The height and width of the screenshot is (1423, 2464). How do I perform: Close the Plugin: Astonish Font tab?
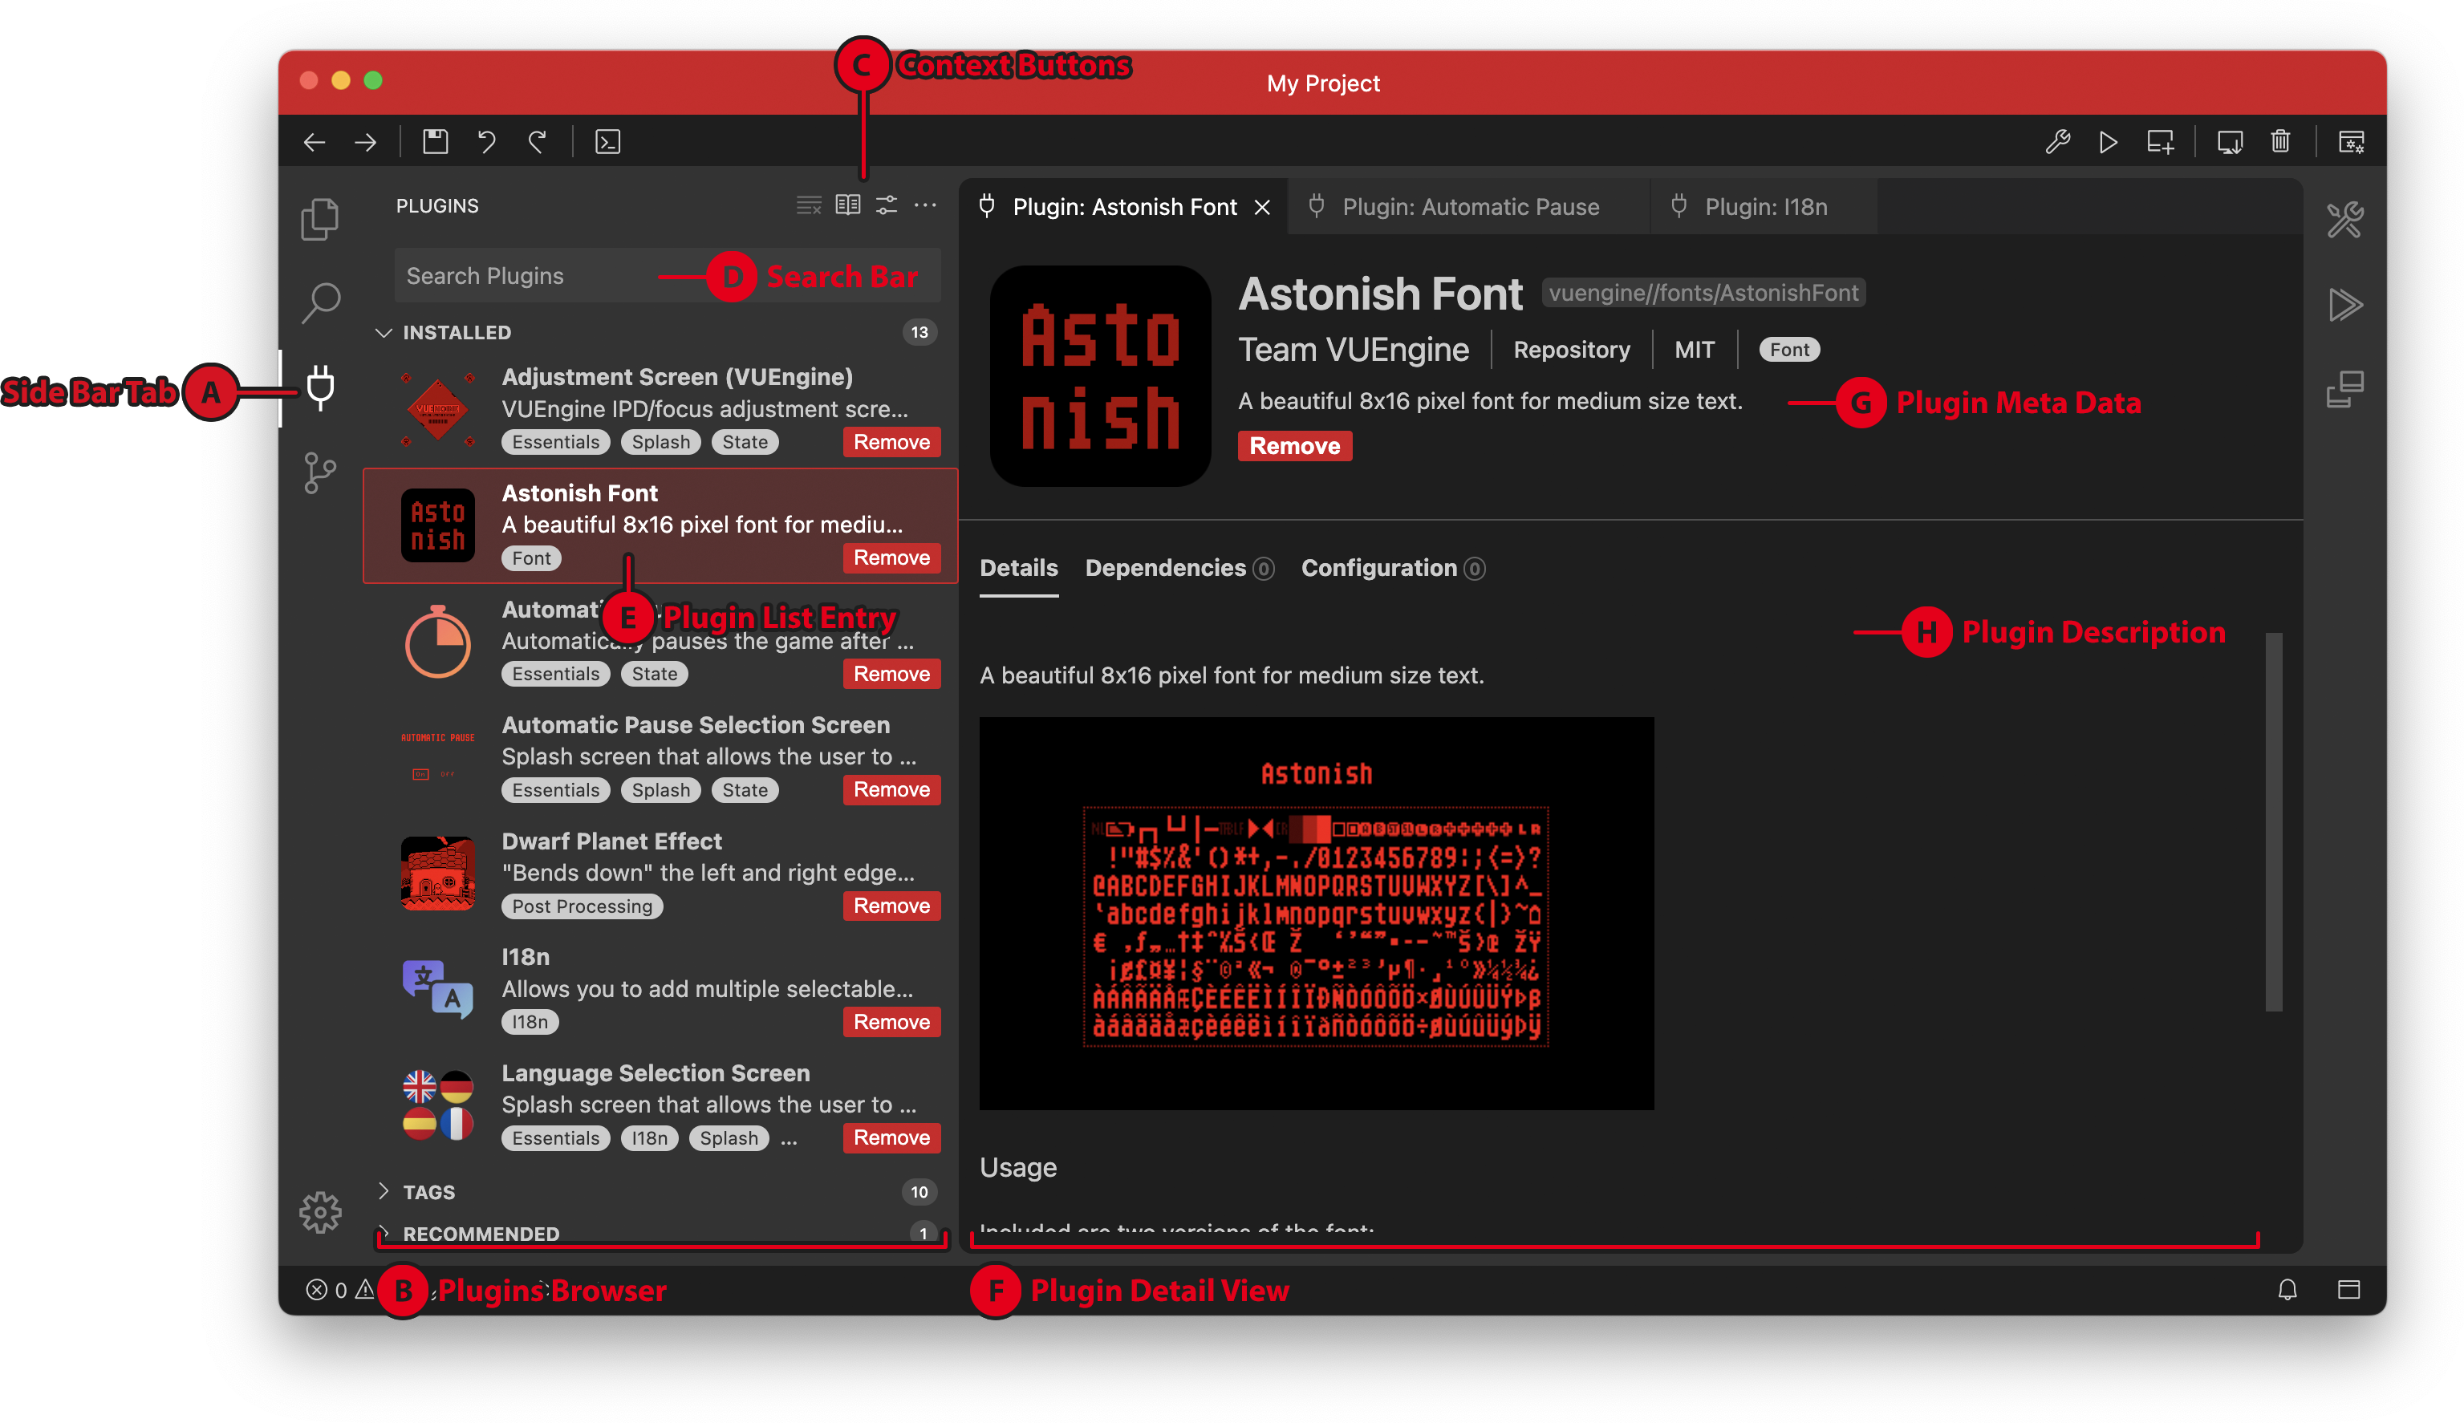click(x=1262, y=207)
